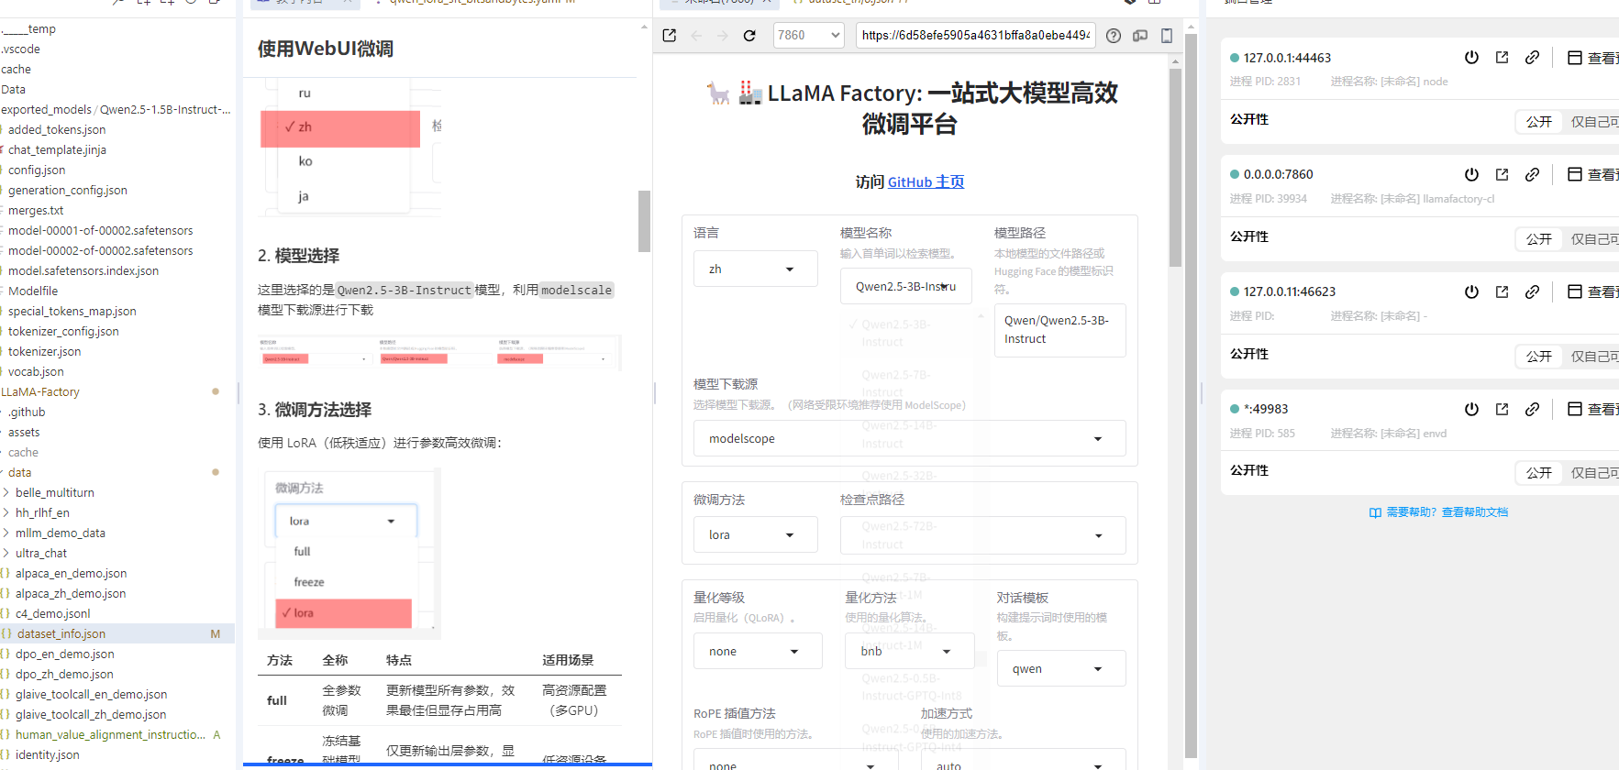Viewport: 1619px width, 770px height.
Task: Toggle device view icon beside help
Action: (x=1140, y=36)
